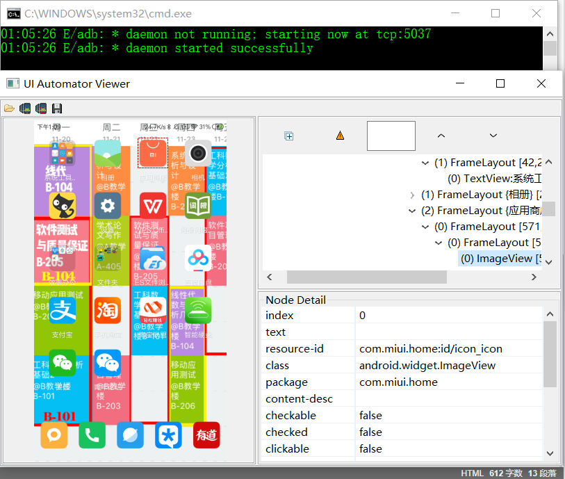Select the games folder icon above 文件夹

(x=108, y=258)
